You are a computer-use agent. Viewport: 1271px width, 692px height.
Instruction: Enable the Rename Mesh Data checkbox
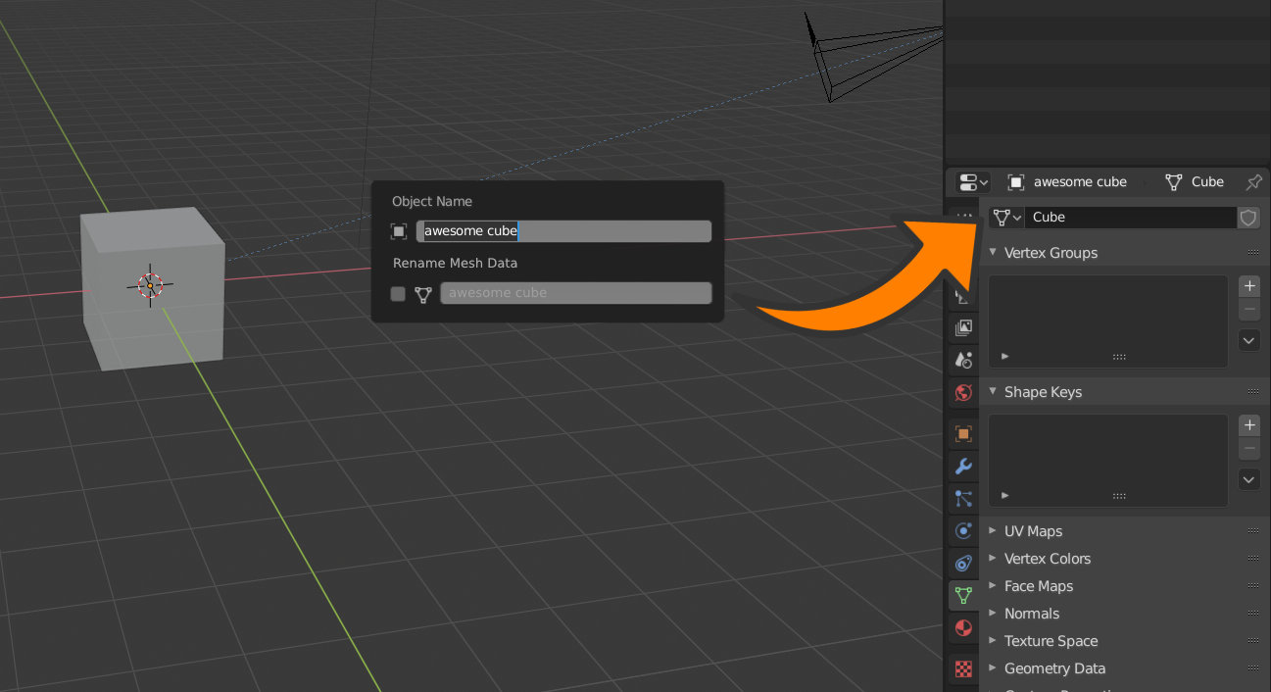(x=398, y=293)
